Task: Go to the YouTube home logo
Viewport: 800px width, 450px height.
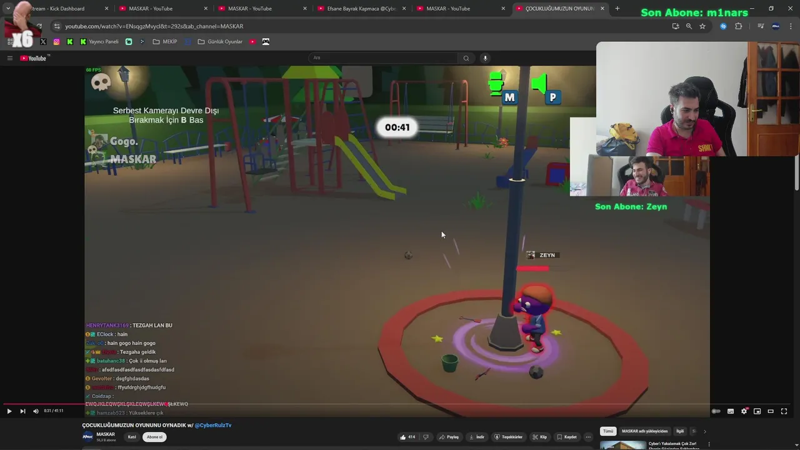Action: pyautogui.click(x=34, y=58)
